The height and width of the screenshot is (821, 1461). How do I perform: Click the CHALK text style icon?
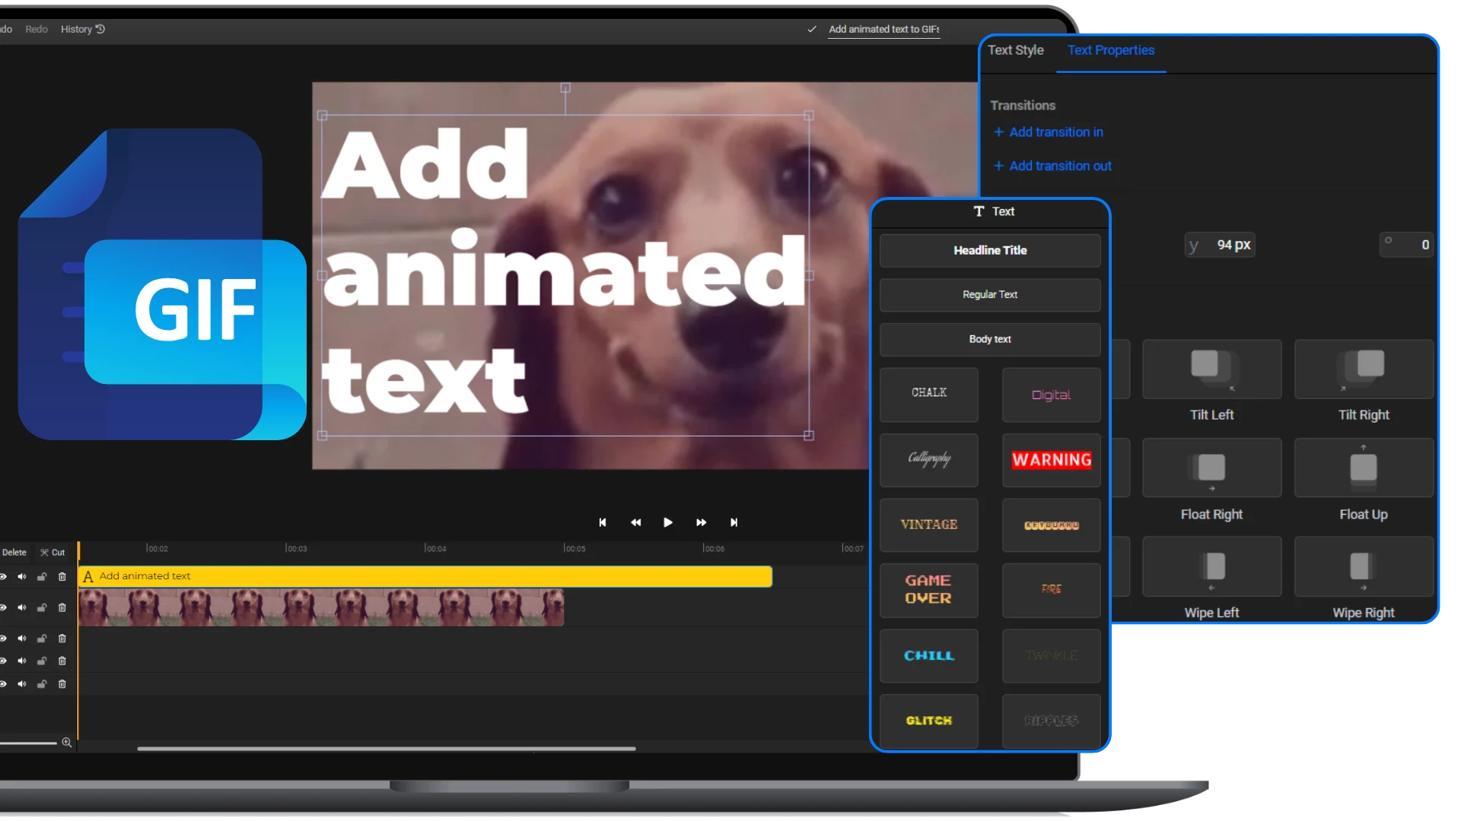(x=927, y=392)
